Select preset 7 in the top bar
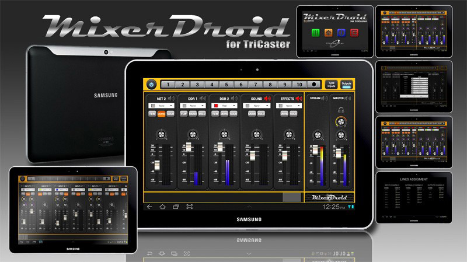 click(256, 85)
